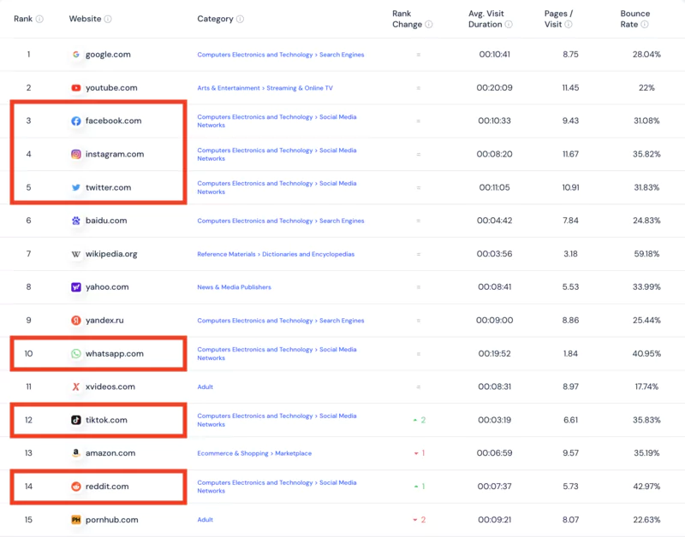Click the info icon beside Rank Change
685x537 pixels.
tap(429, 25)
